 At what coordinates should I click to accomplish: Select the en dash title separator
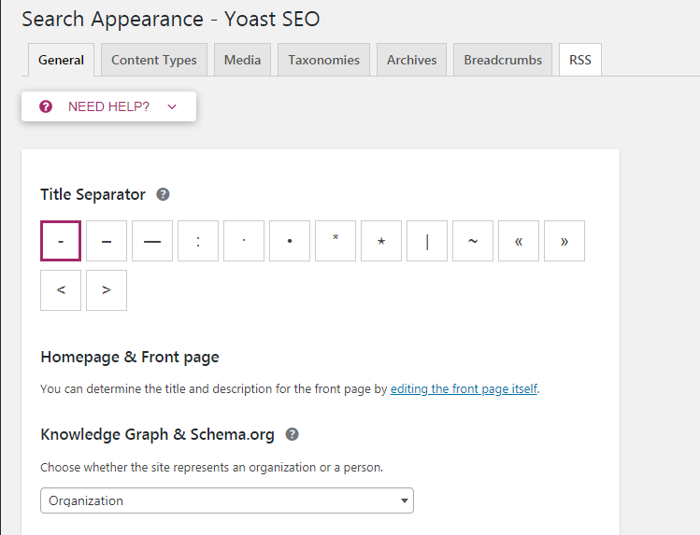click(107, 241)
